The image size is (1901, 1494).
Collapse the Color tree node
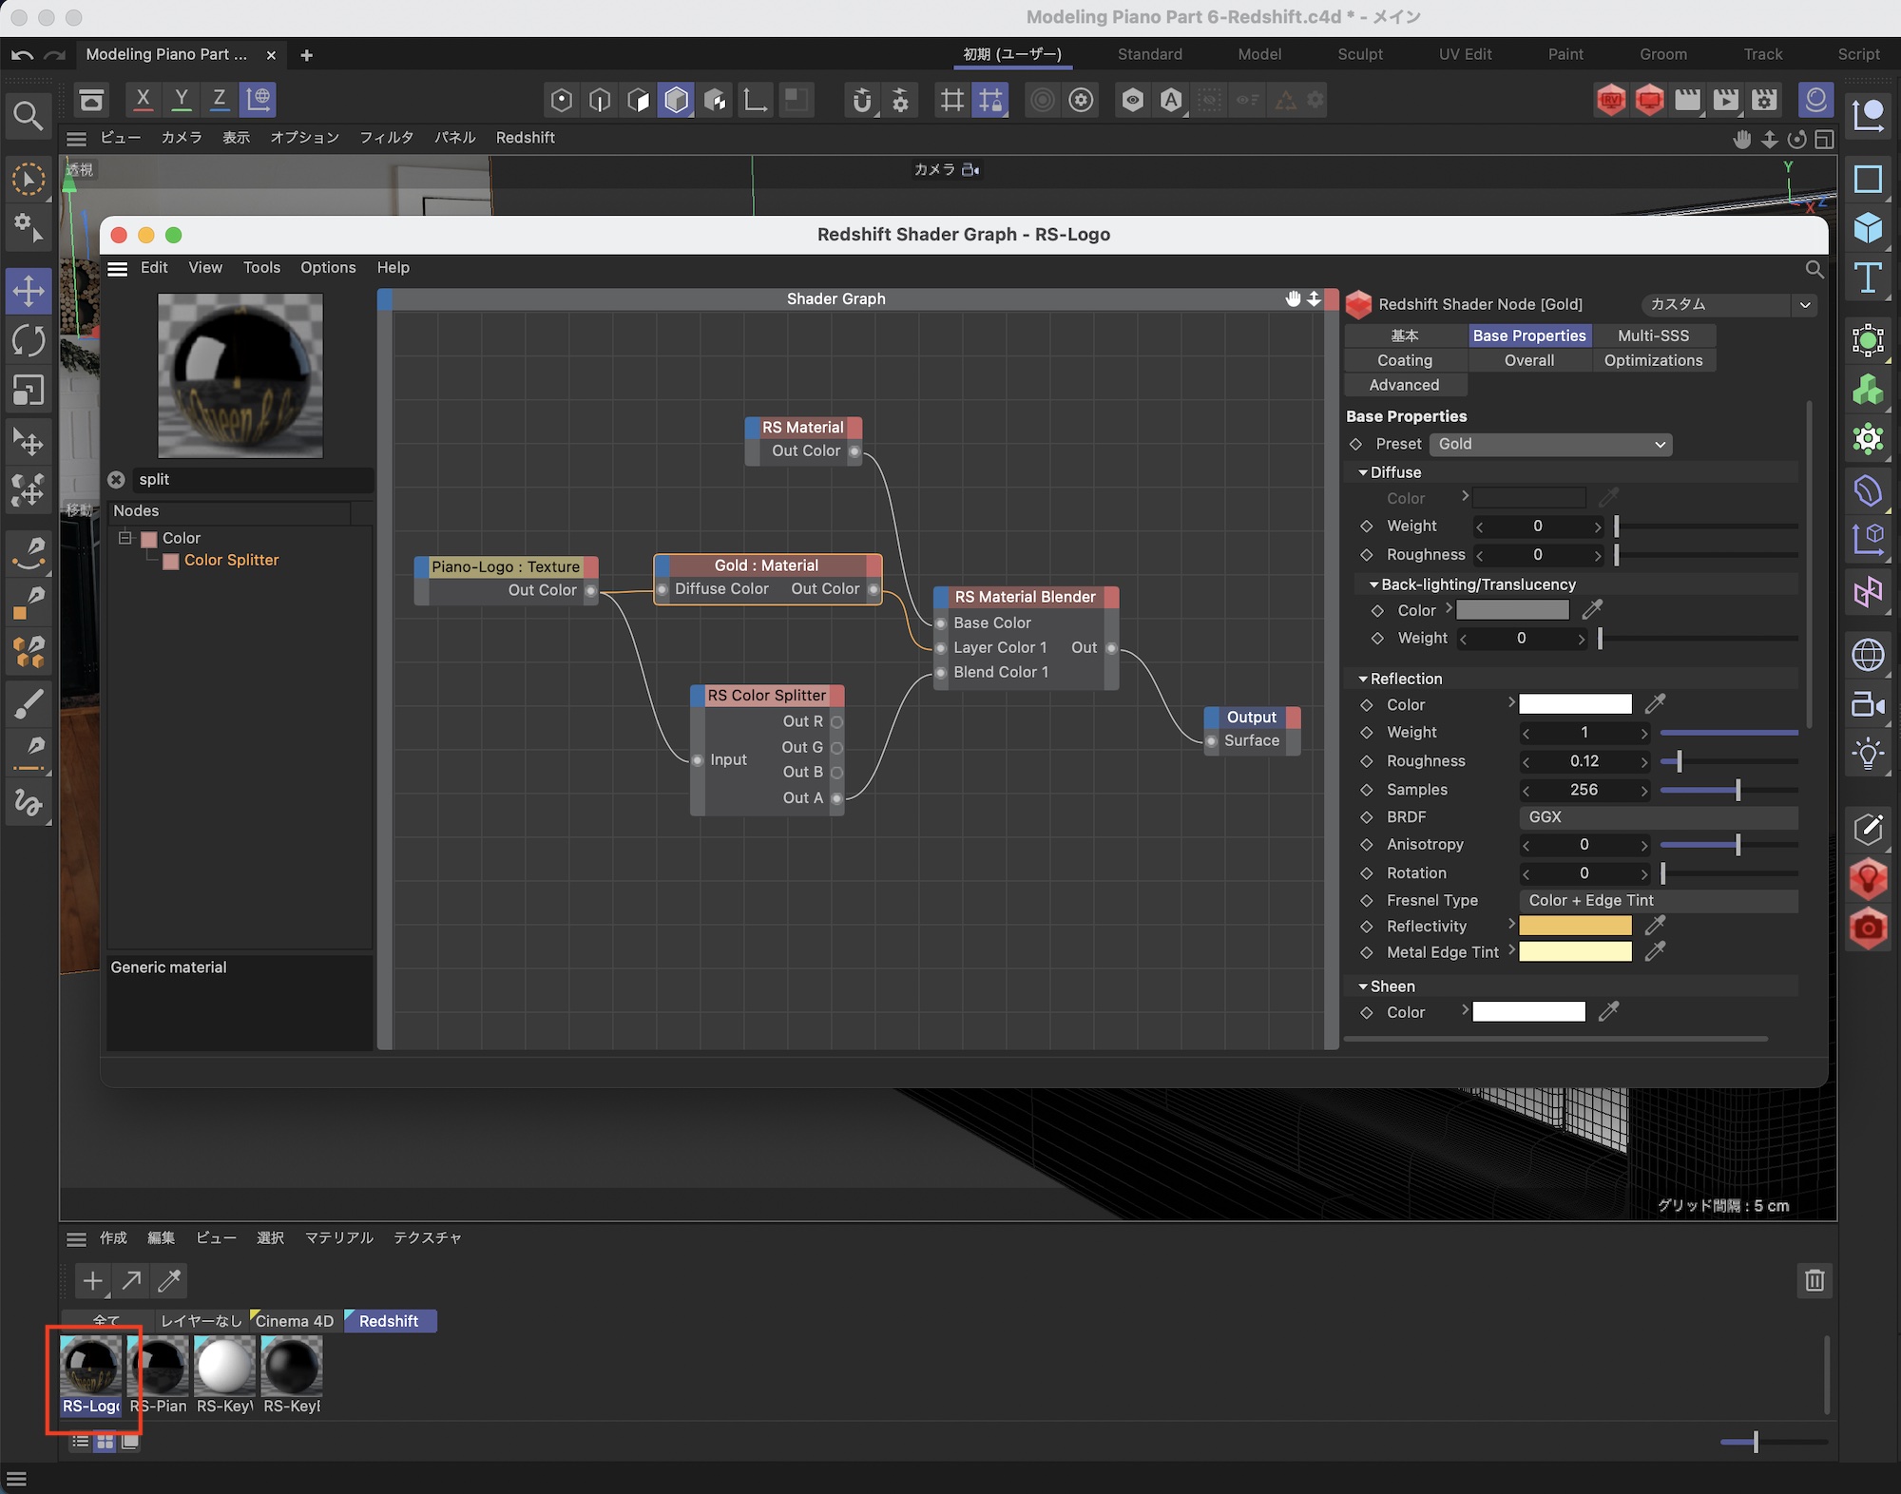tap(125, 538)
